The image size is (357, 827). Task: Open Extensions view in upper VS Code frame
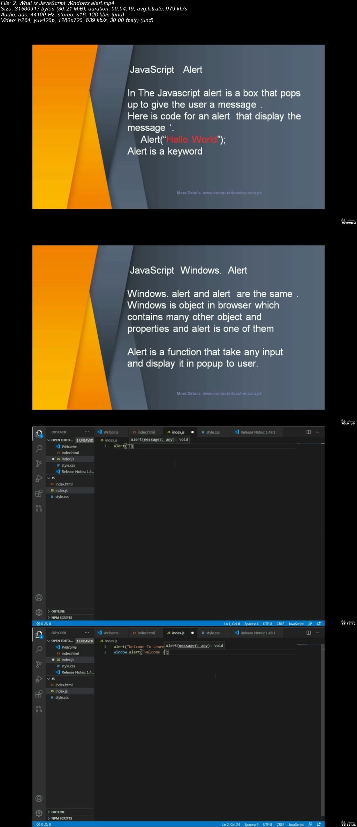39,493
